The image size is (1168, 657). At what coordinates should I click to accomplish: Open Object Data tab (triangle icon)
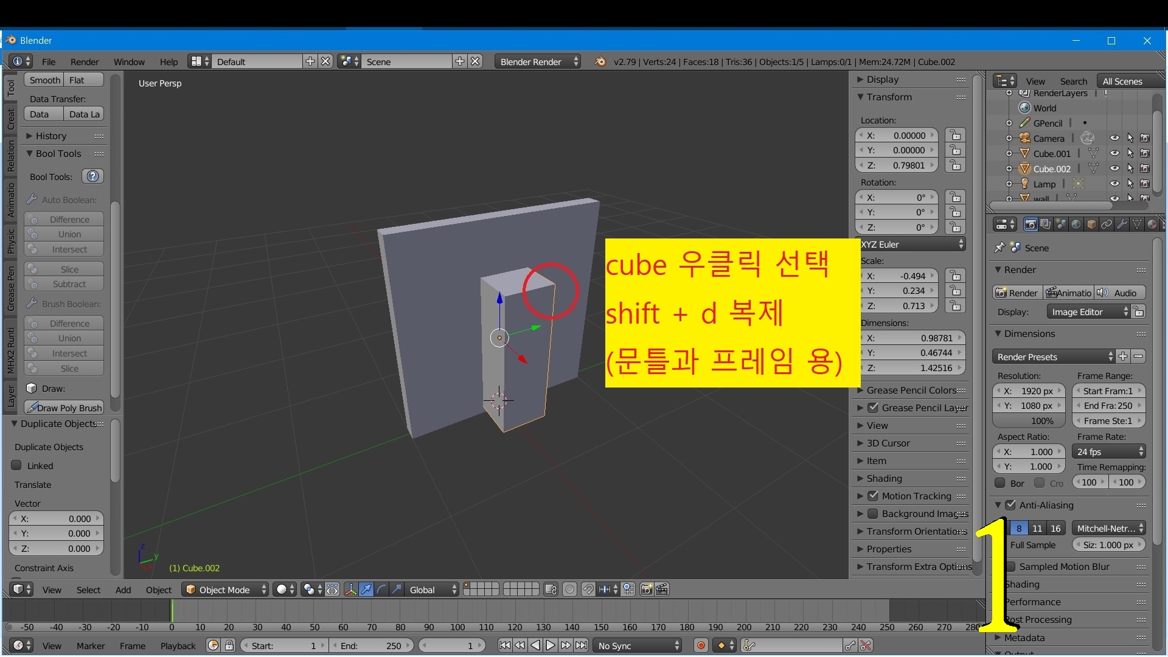(x=1137, y=224)
